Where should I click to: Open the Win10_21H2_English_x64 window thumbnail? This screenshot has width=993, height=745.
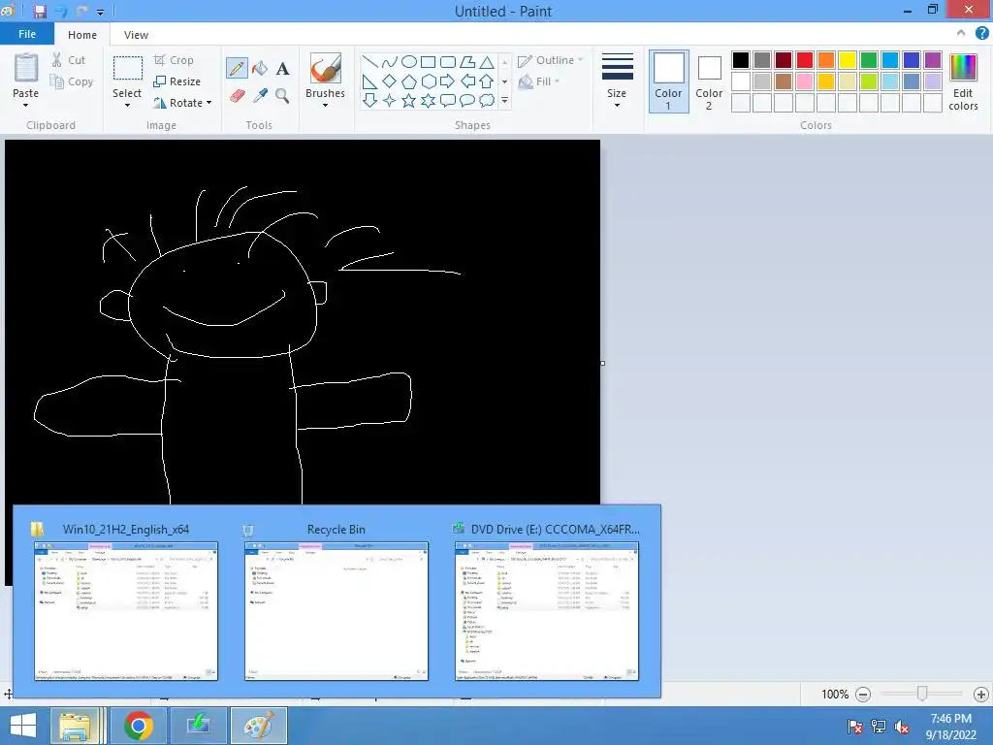click(126, 611)
